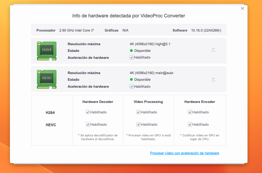262x173 pixels.
Task: Toggle H264 hardware acceleration Habilitado checkbox
Action: (x=132, y=57)
